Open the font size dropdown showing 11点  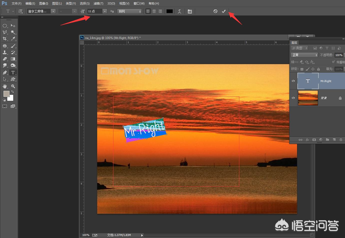click(x=105, y=11)
